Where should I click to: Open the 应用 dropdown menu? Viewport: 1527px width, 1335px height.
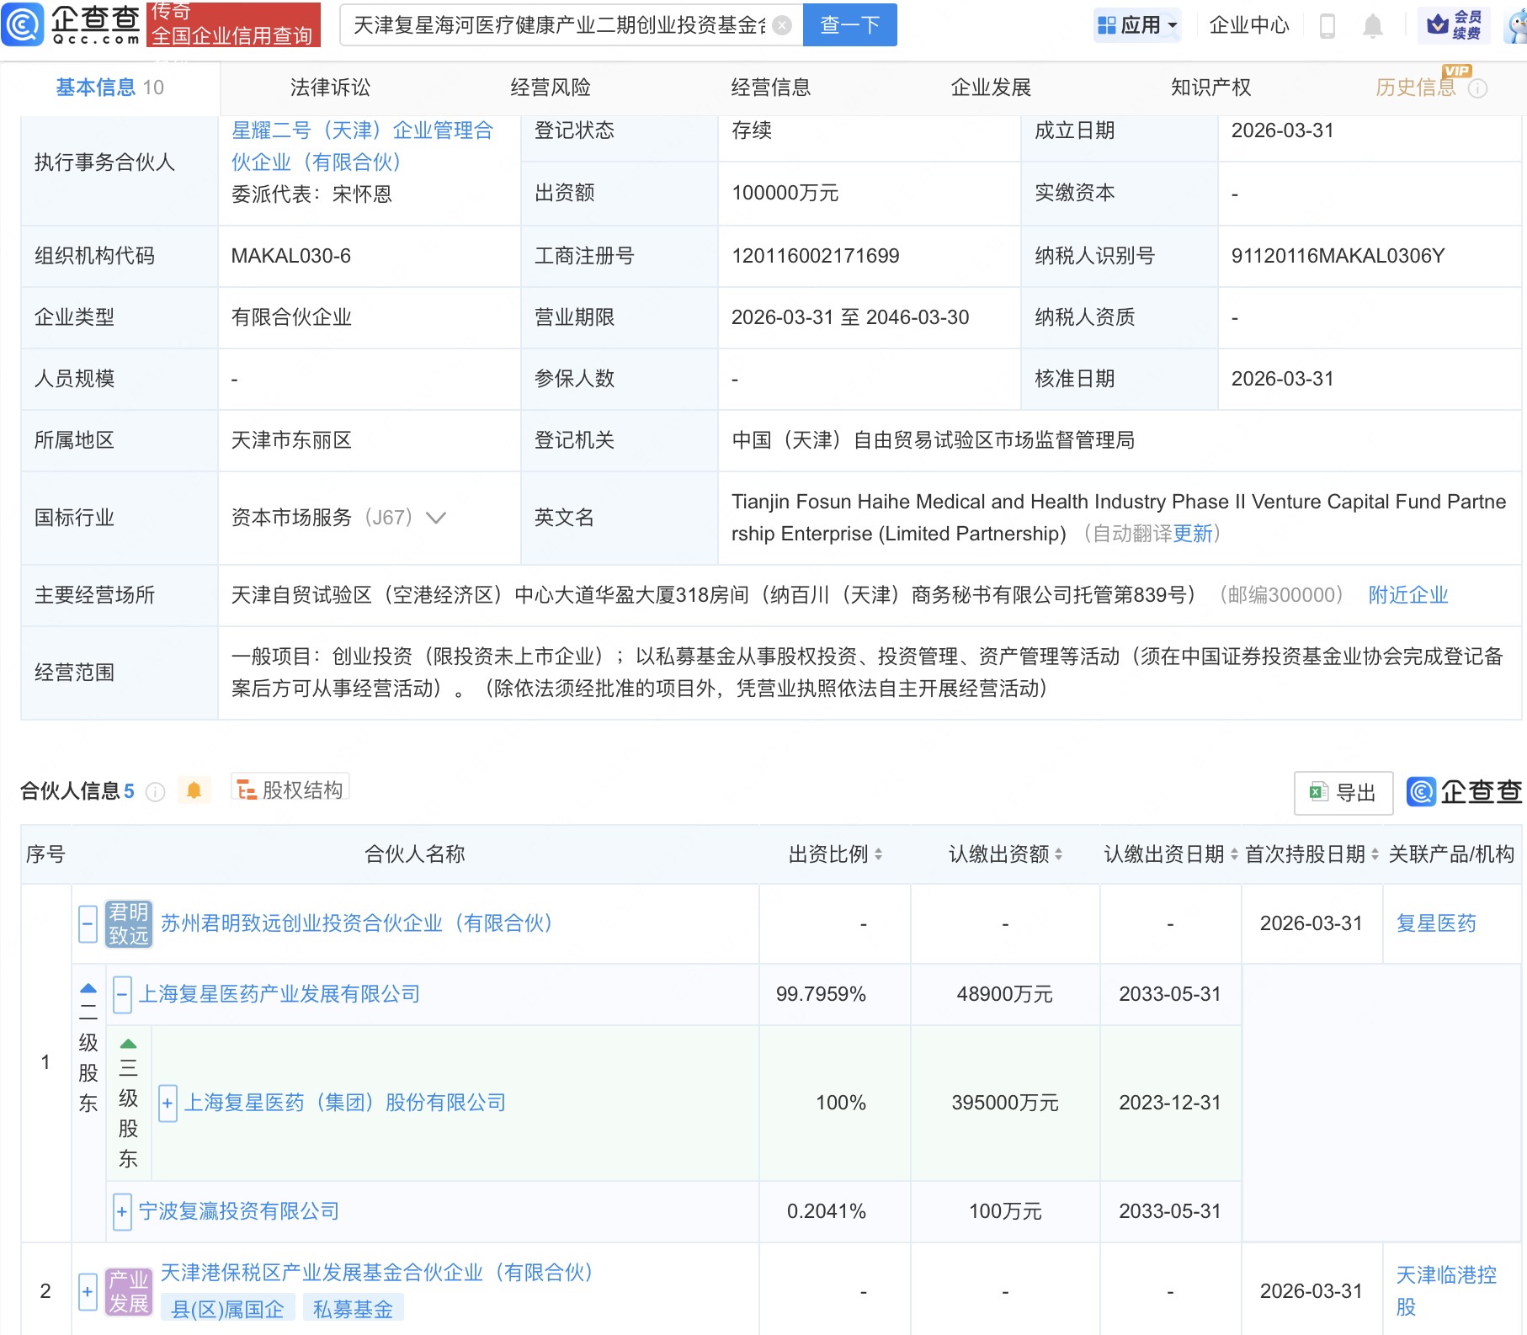coord(1138,25)
